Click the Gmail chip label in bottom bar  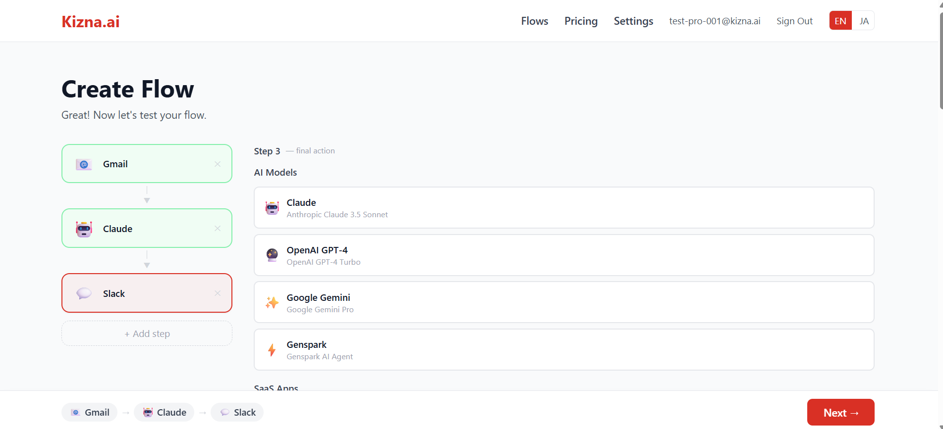(x=97, y=412)
